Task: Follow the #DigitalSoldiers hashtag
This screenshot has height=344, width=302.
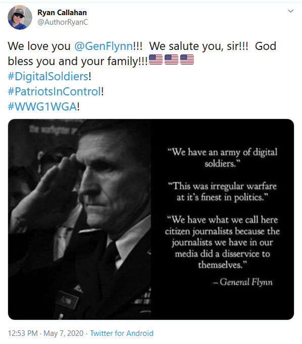Action: point(48,76)
